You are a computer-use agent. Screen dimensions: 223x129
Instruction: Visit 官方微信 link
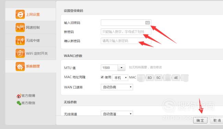tap(28, 103)
